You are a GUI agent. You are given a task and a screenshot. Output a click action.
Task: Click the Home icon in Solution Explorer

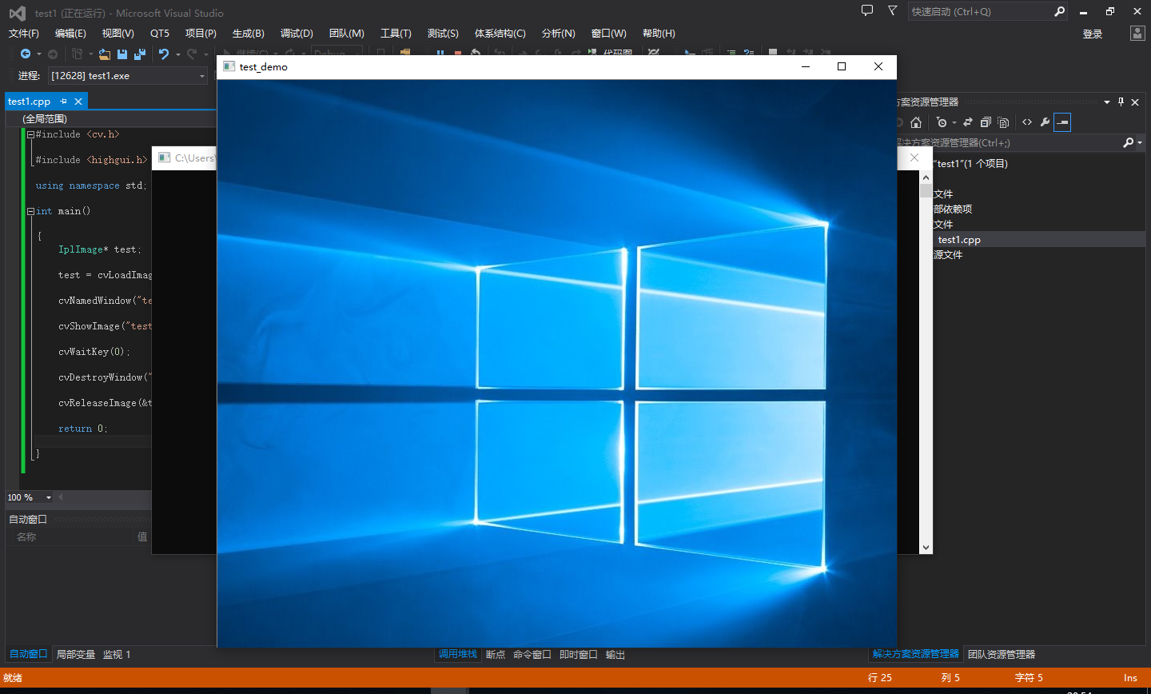(916, 122)
